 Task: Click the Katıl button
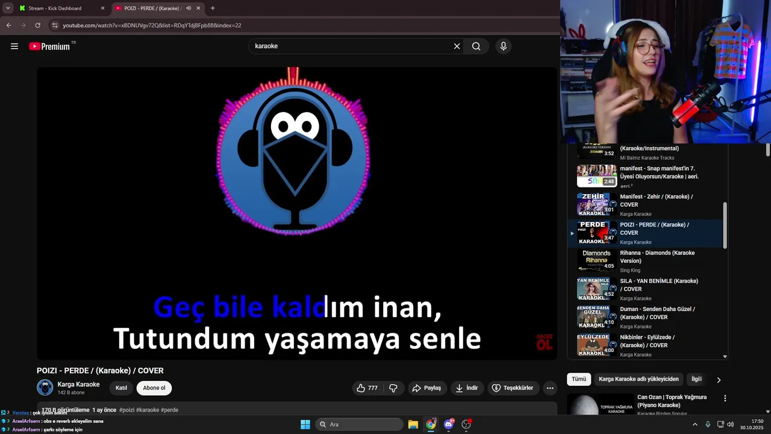pos(121,388)
